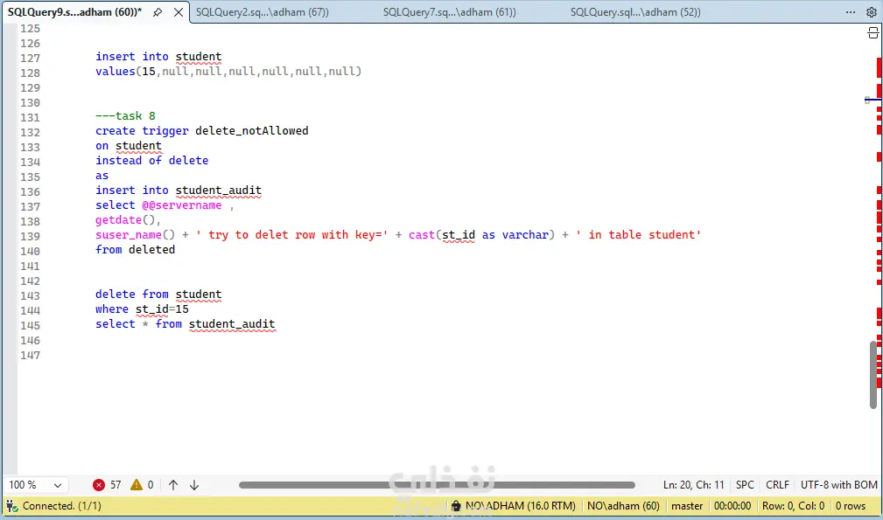Select the SQLQuery9.s...adham (60) tab
The image size is (883, 520).
click(75, 12)
